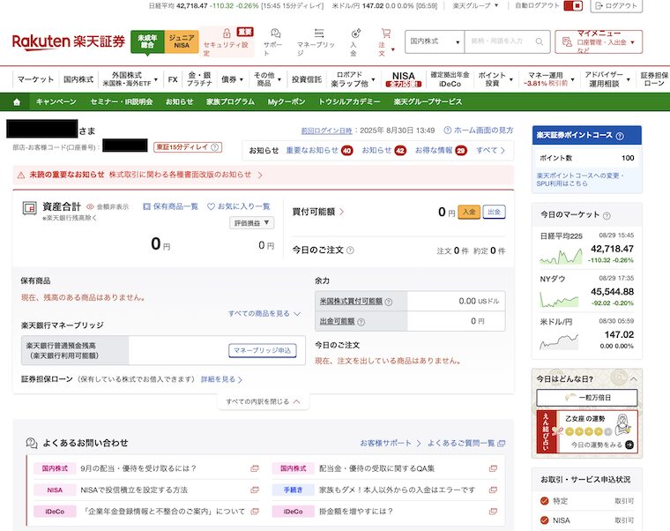Switch to the ジュニアNISA account toggle
This screenshot has width=670, height=531.
pyautogui.click(x=182, y=41)
